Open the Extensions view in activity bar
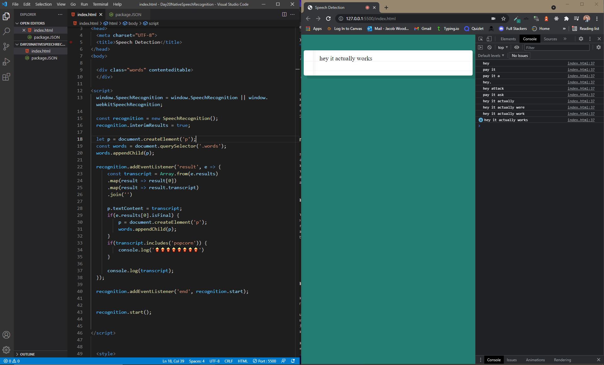 click(6, 77)
